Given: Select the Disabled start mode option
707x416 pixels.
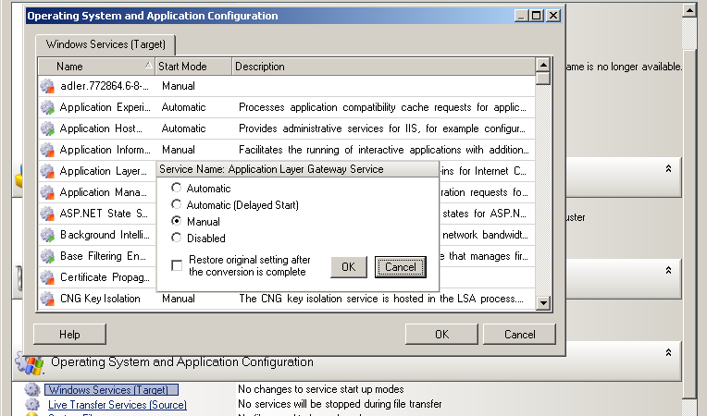Looking at the screenshot, I should 178,239.
